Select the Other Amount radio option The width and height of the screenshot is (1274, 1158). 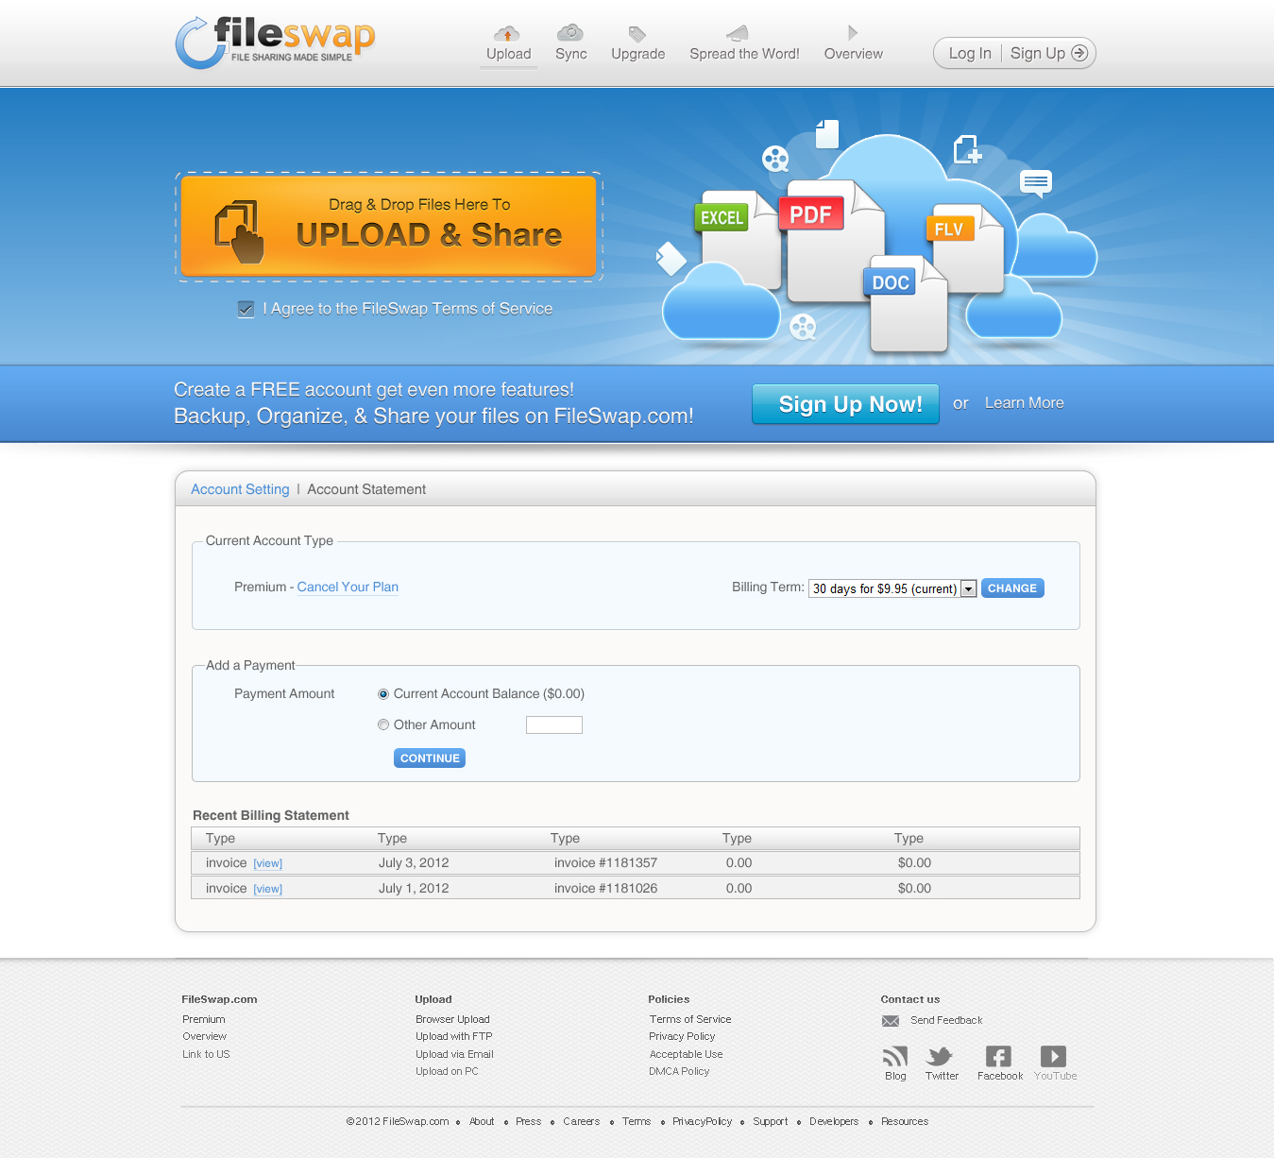pos(383,725)
